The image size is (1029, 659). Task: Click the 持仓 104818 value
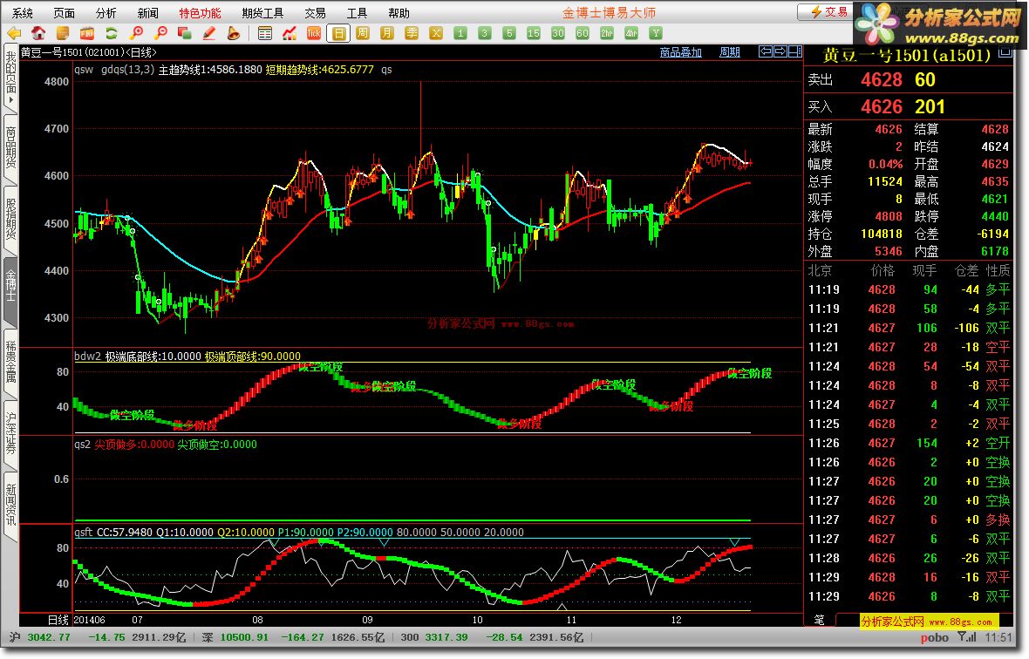[x=882, y=234]
